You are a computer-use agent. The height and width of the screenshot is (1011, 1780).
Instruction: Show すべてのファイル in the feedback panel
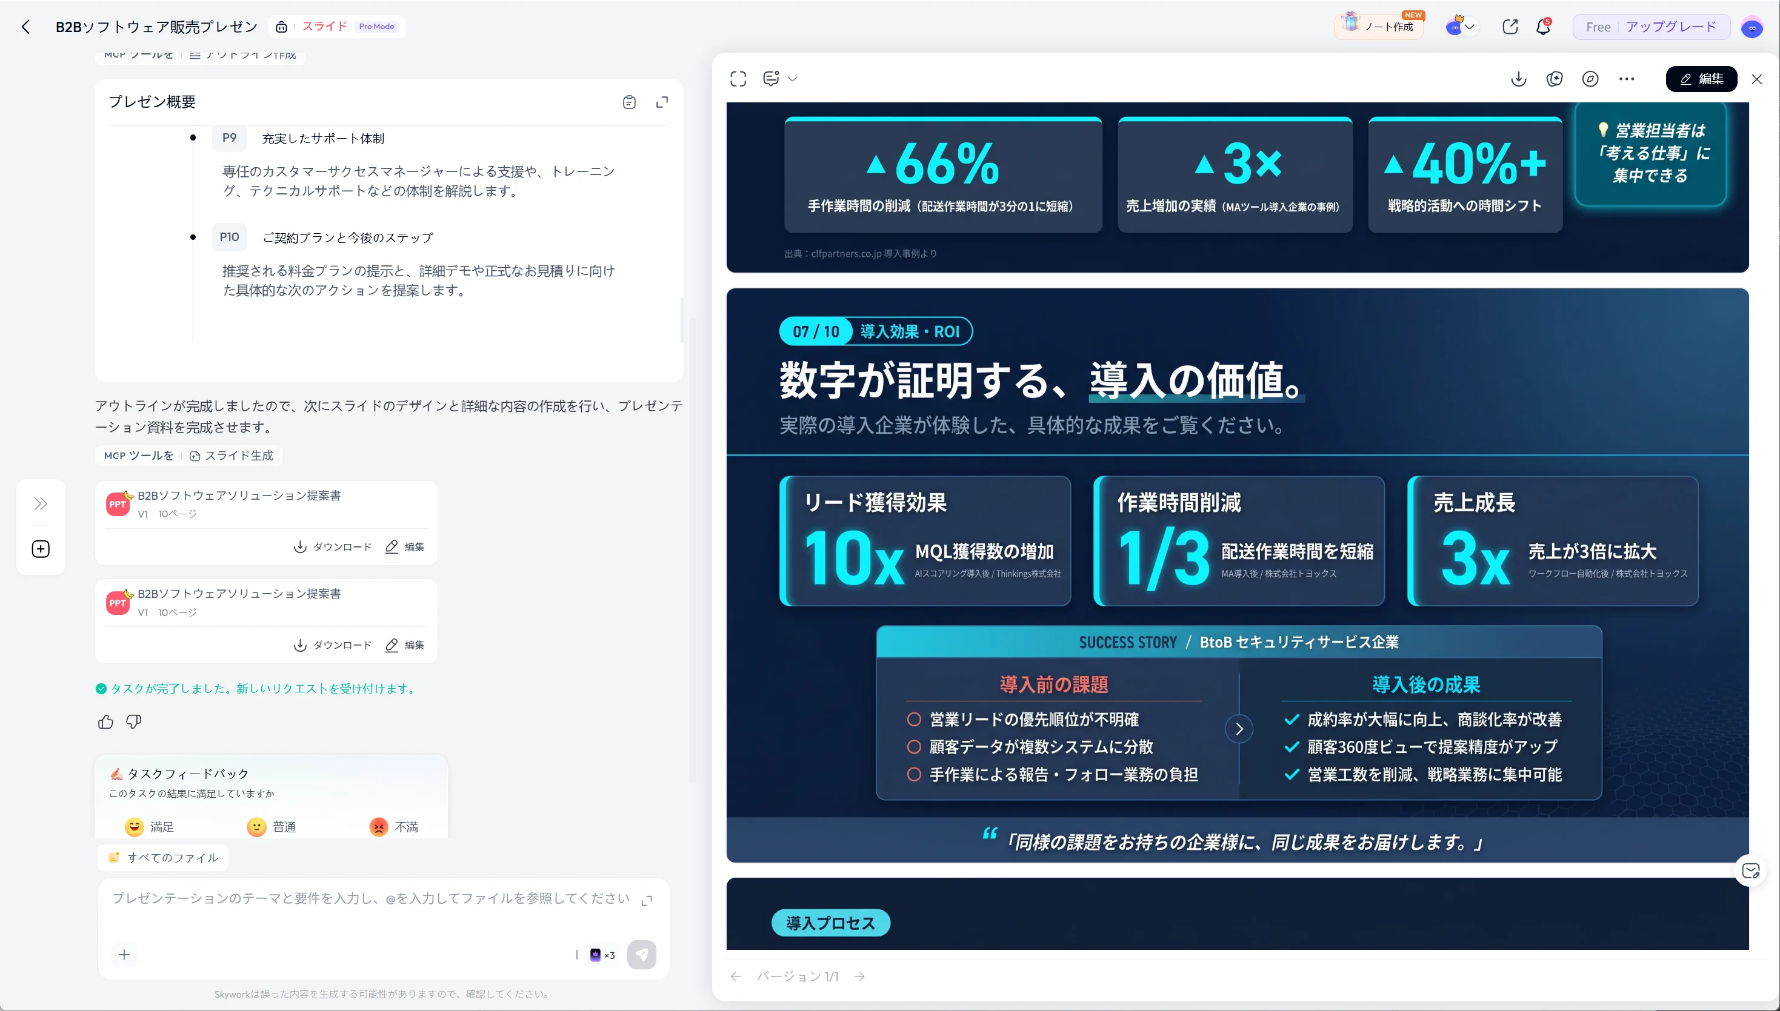(x=162, y=857)
